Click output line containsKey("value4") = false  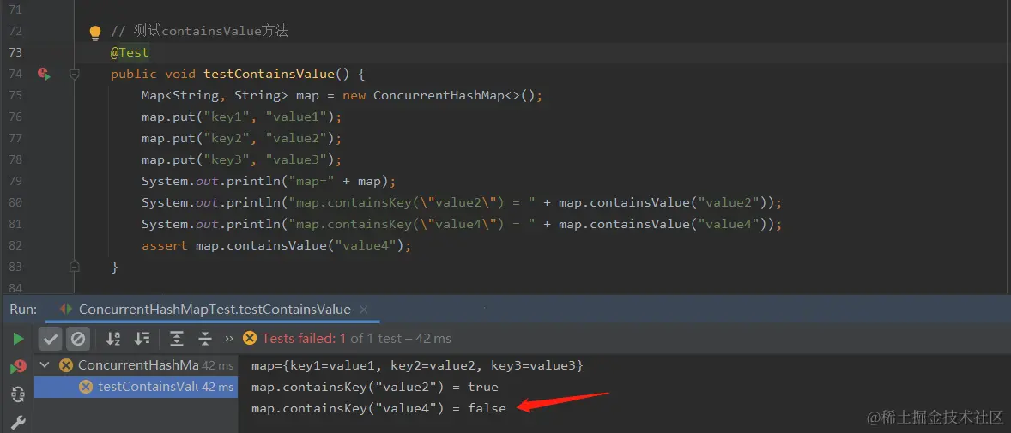pos(378,408)
